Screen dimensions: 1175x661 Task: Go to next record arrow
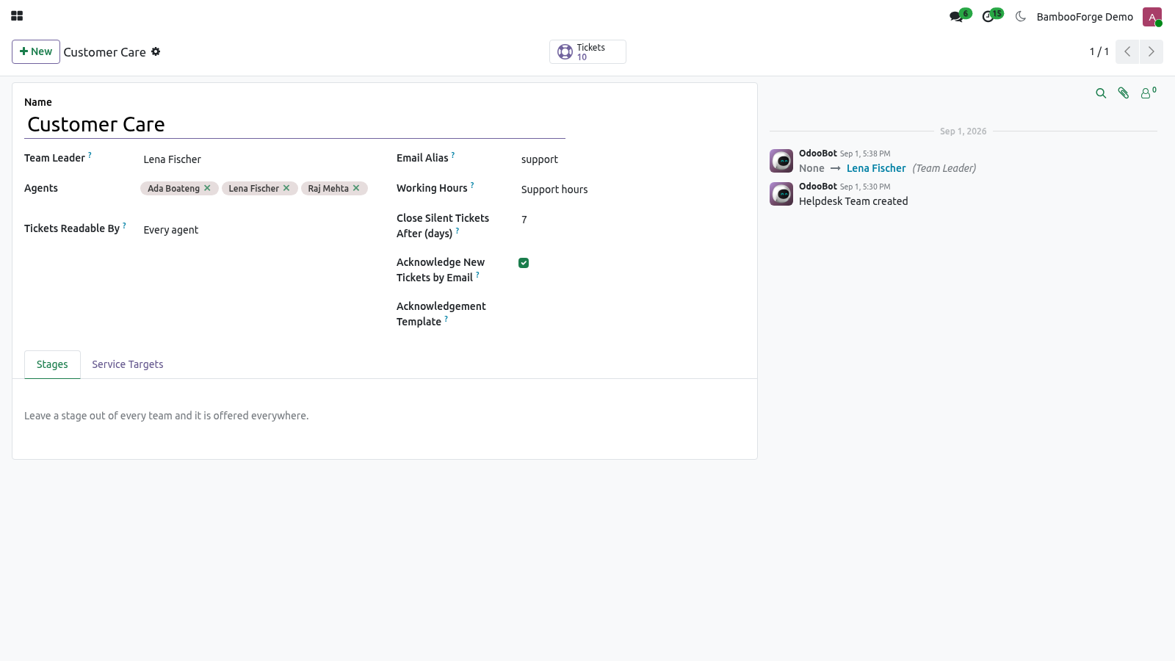[1151, 51]
